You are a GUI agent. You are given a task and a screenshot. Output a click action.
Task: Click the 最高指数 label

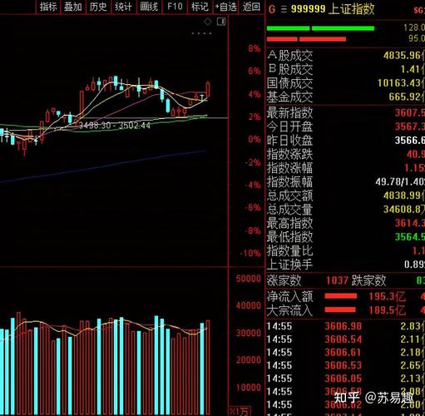coord(289,223)
